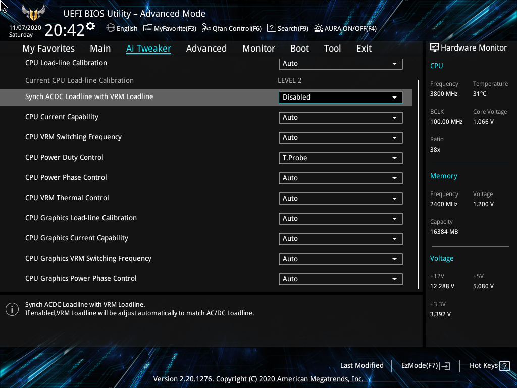Click the 31°C temperature reading
Image resolution: width=517 pixels, height=388 pixels.
tap(480, 94)
